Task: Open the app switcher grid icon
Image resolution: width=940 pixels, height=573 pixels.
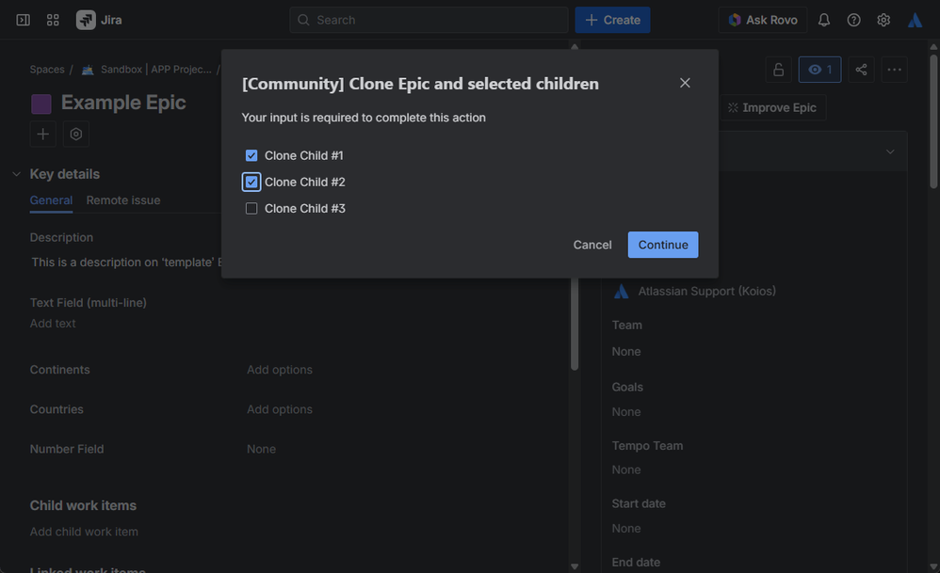Action: tap(53, 20)
